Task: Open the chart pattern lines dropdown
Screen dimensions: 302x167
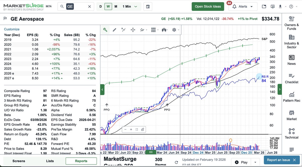Action: click(143, 30)
